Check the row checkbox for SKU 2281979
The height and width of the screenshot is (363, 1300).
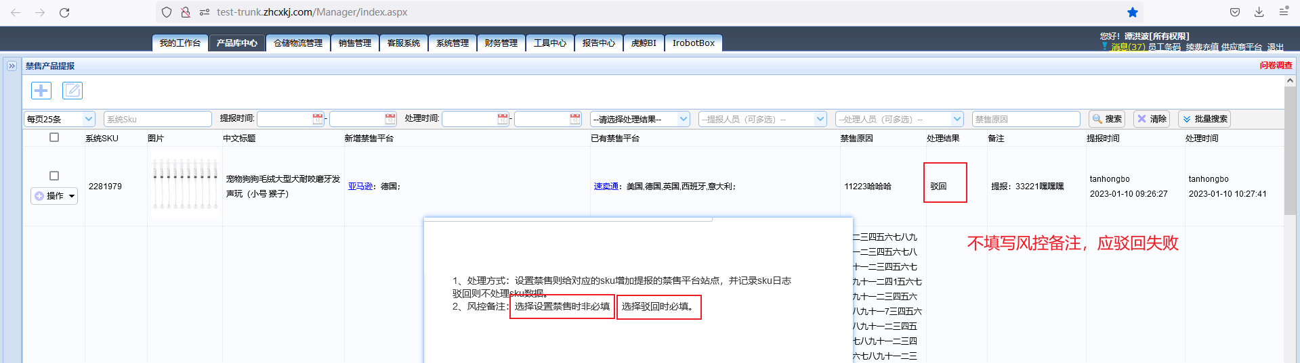54,176
